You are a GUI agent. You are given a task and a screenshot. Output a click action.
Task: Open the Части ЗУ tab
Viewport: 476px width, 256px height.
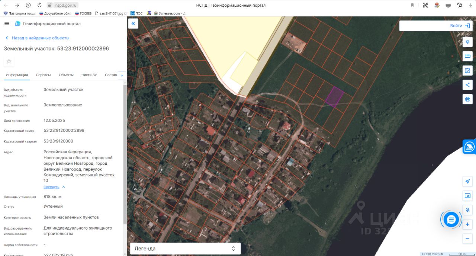(89, 75)
